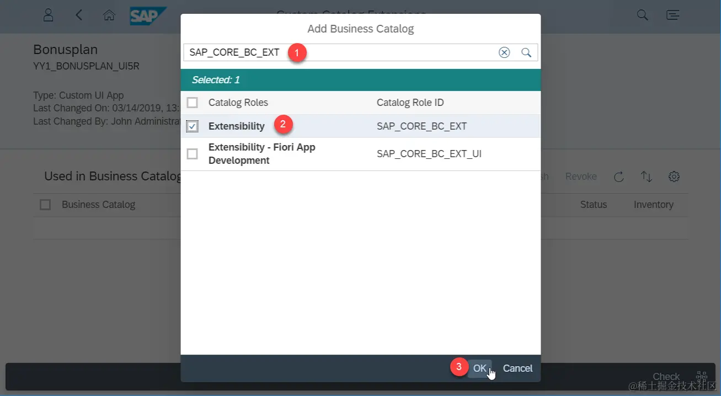Open the sort settings icon

point(646,176)
